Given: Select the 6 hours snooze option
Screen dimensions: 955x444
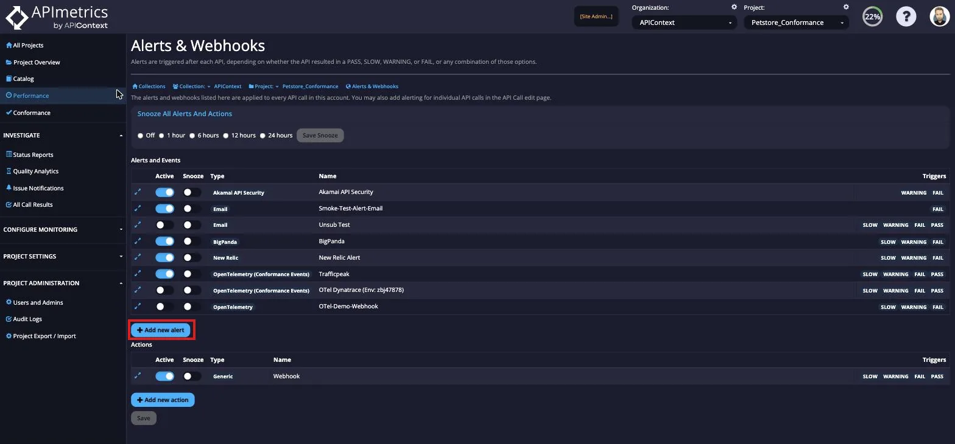Looking at the screenshot, I should (192, 136).
